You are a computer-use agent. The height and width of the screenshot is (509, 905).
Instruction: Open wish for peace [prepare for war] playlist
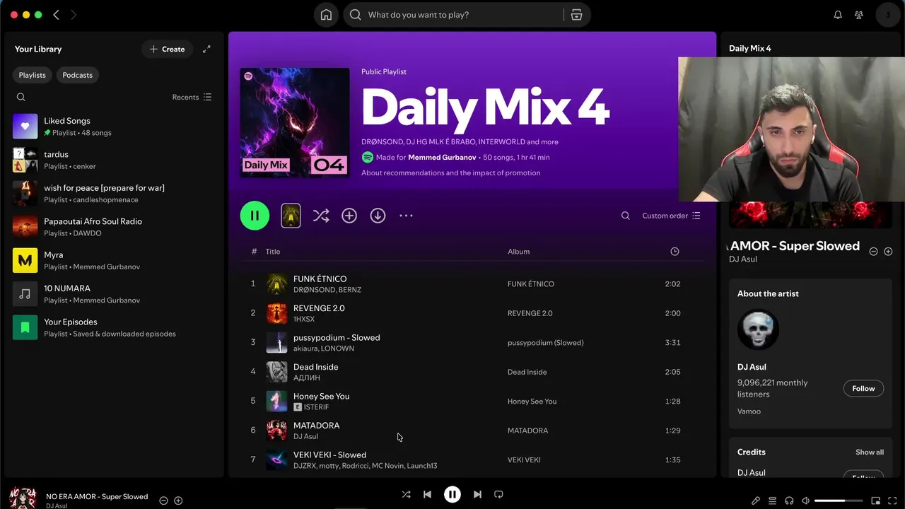point(113,193)
